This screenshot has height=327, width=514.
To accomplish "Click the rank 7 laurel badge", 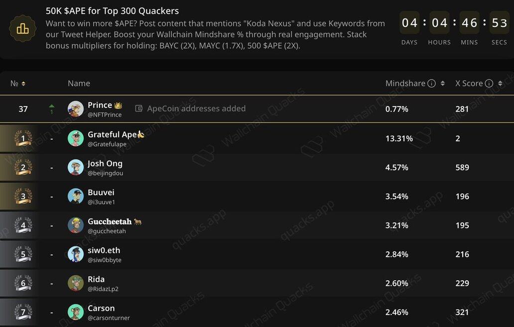I will pos(23,312).
